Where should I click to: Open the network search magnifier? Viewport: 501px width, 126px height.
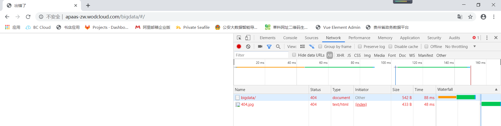coord(278,47)
